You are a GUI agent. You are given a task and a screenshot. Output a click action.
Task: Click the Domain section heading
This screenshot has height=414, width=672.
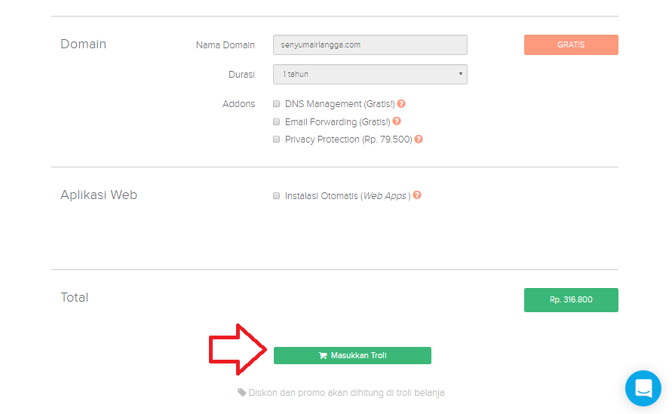[x=83, y=44]
